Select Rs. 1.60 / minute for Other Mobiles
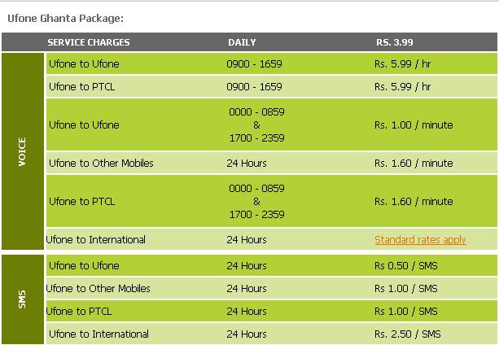Viewport: 499px width, 345px height. (414, 164)
